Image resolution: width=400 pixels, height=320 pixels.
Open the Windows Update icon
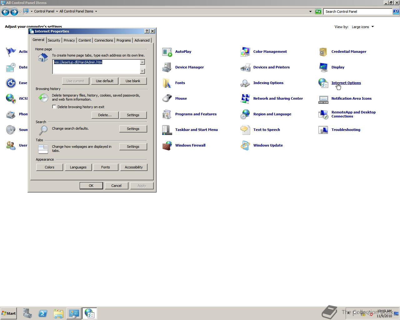point(245,146)
